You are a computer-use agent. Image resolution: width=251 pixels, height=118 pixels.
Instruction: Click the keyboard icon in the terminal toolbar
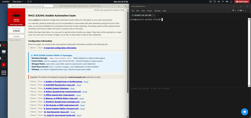[x=241, y=10]
